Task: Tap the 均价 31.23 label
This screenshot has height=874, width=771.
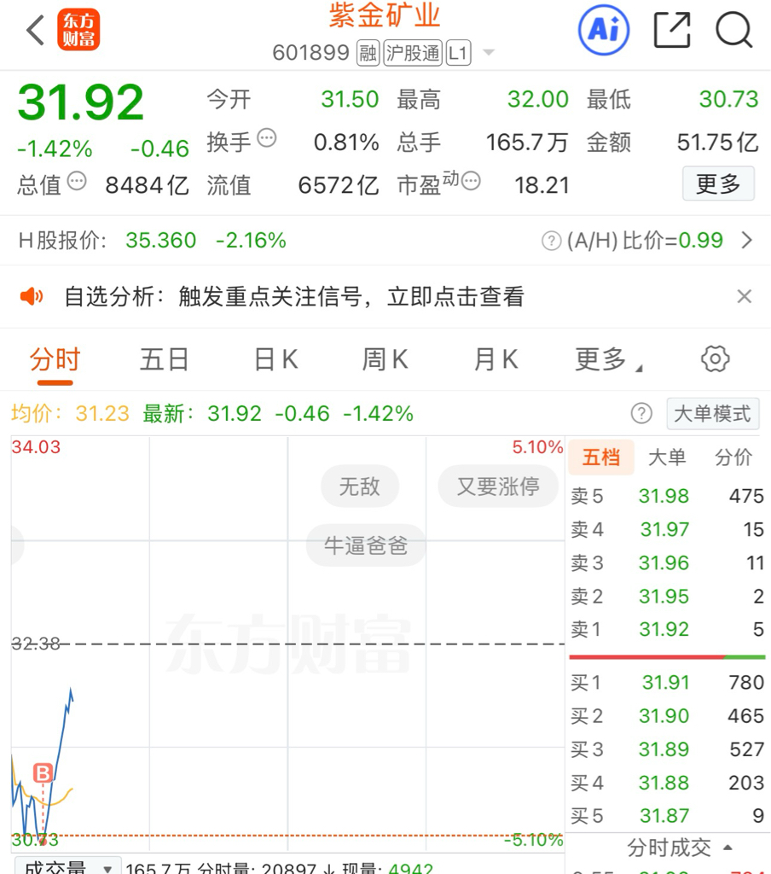Action: 70,414
